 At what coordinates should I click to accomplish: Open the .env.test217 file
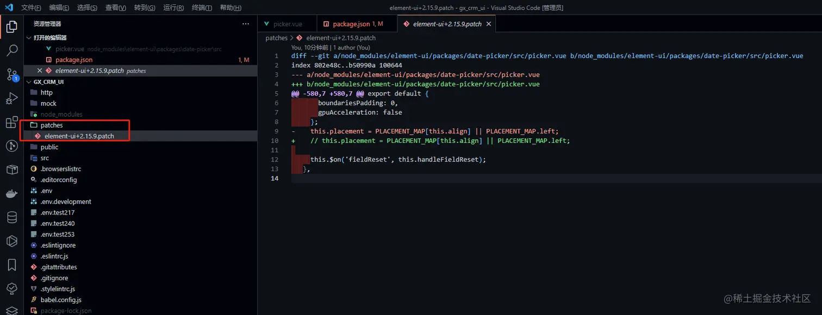coord(58,212)
